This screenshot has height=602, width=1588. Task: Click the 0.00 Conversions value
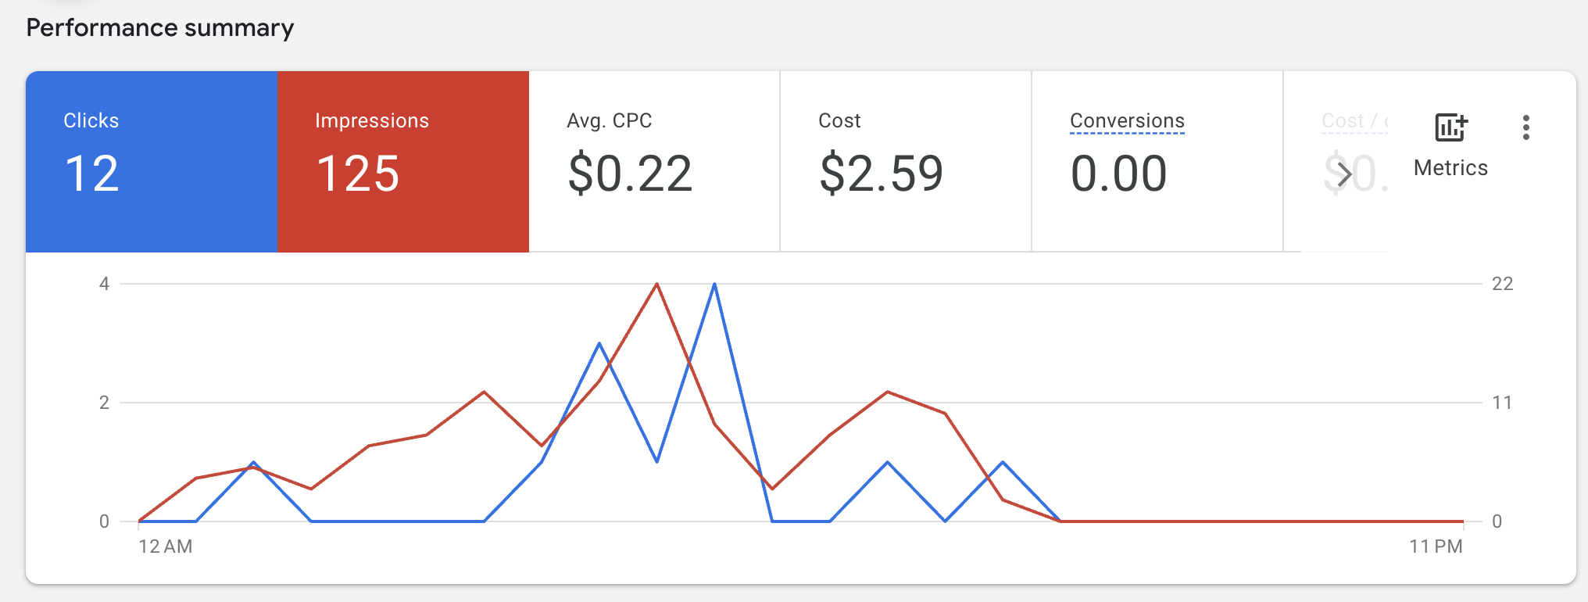pyautogui.click(x=1118, y=174)
